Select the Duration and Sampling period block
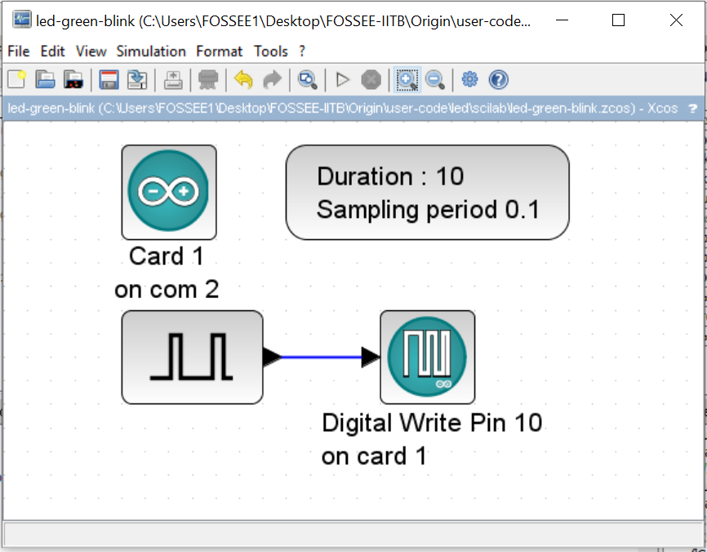707x552 pixels. [x=428, y=192]
